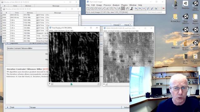The image size is (200, 112).
Task: Select the Angle tool
Action: coord(107,8)
